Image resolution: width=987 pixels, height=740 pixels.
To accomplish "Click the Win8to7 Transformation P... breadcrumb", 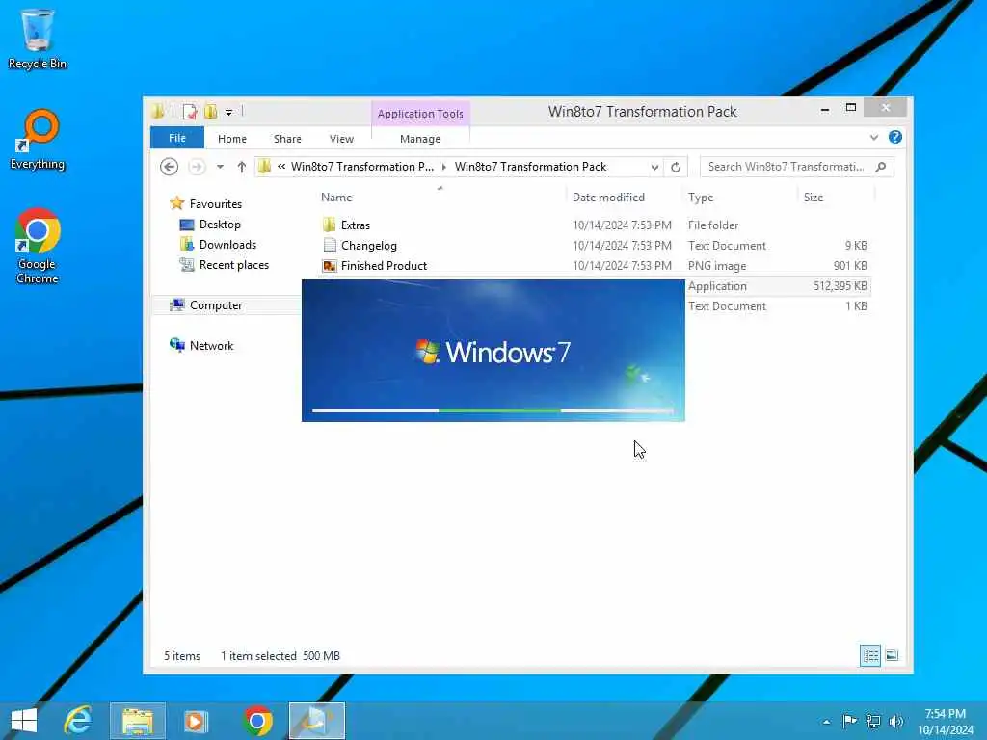I will tap(362, 167).
